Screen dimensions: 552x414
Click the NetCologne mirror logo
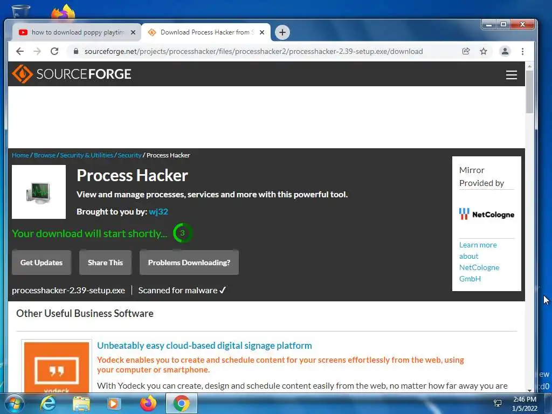coord(487,214)
